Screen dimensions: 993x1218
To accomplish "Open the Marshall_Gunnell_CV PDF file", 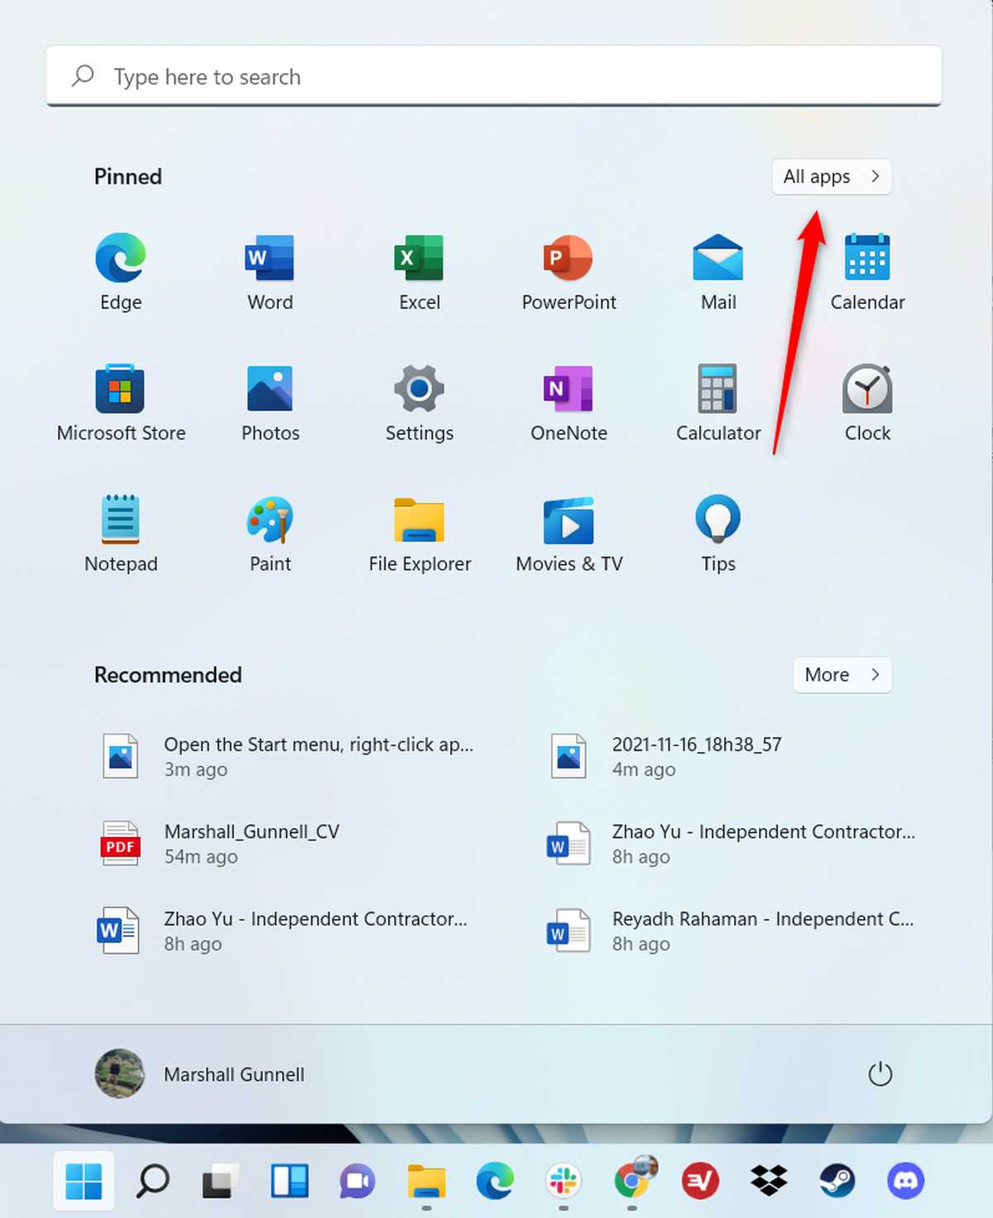I will 252,843.
